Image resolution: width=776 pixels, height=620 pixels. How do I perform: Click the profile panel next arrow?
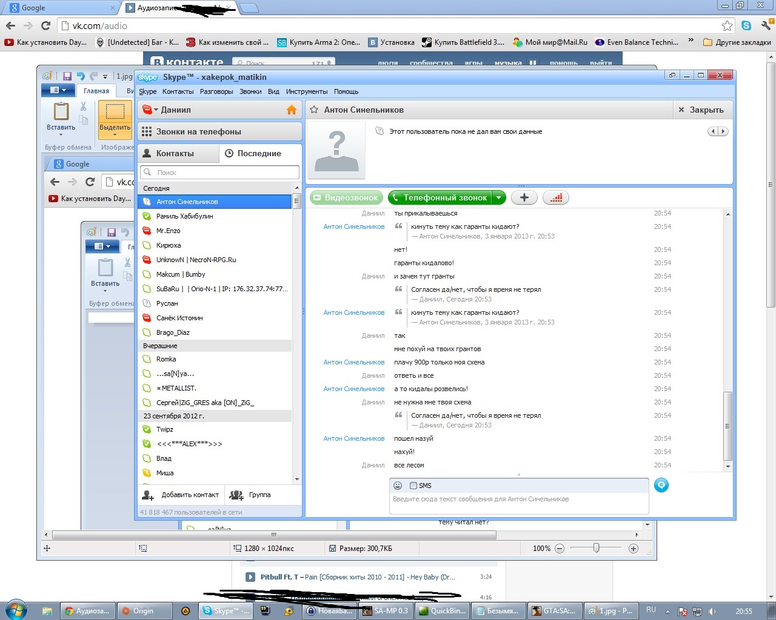(x=723, y=131)
